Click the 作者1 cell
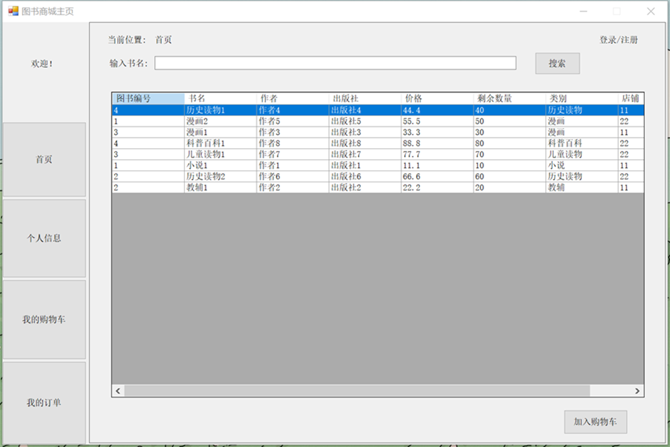The height and width of the screenshot is (447, 670). click(293, 166)
